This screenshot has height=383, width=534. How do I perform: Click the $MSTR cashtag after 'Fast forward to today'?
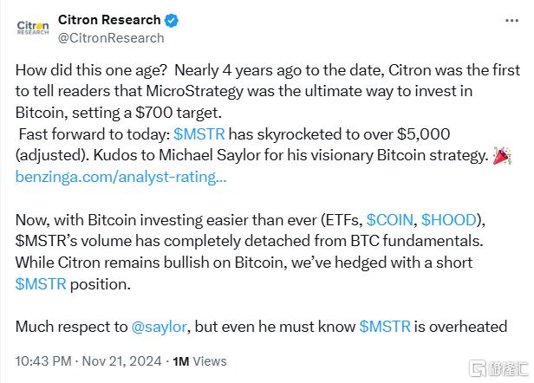(199, 134)
